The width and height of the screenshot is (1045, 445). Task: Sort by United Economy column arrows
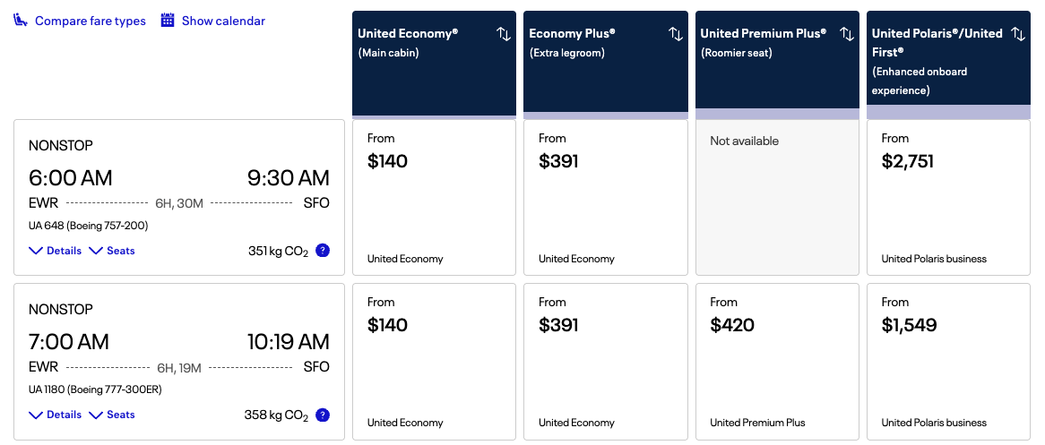(x=504, y=34)
